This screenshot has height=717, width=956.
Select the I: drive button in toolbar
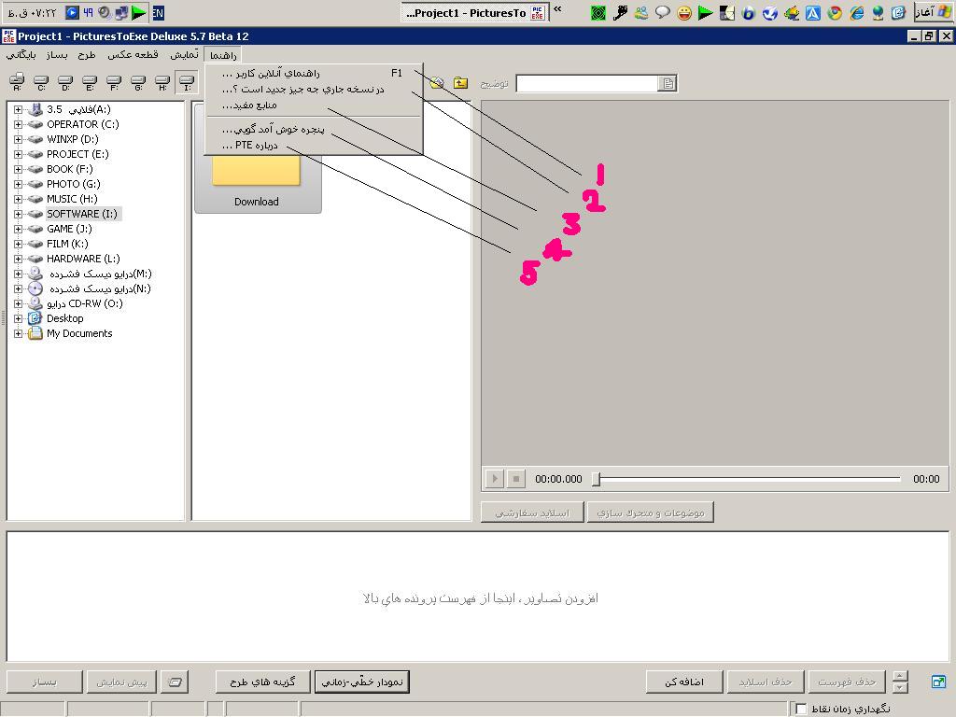(187, 83)
